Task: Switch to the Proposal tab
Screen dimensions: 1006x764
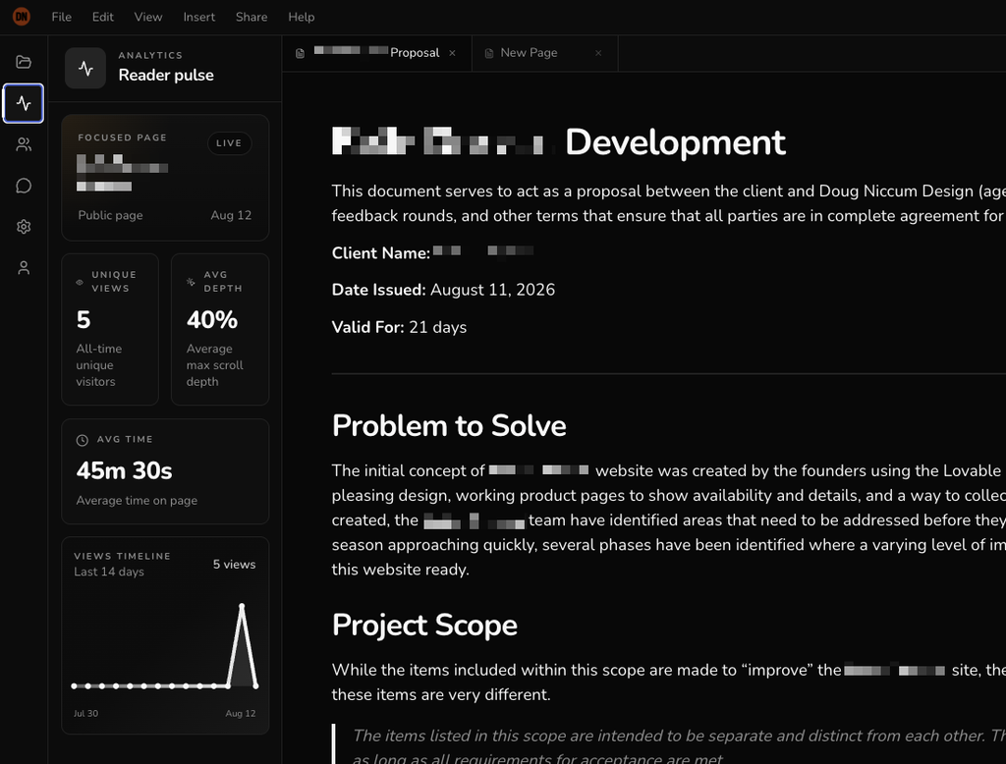Action: click(376, 53)
